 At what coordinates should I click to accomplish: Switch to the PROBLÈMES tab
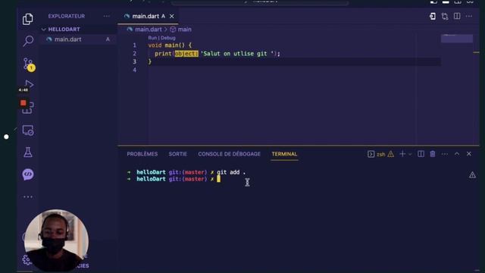(x=142, y=154)
